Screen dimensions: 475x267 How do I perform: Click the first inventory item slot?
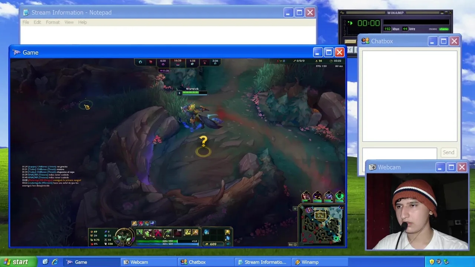pos(206,232)
